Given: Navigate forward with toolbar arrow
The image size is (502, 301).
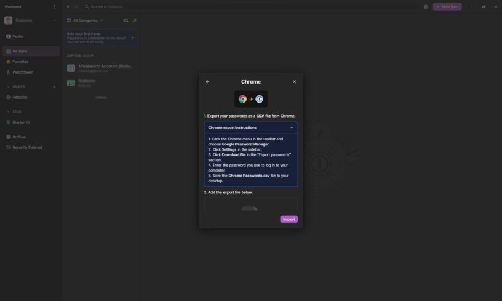Looking at the screenshot, I should click(x=76, y=7).
